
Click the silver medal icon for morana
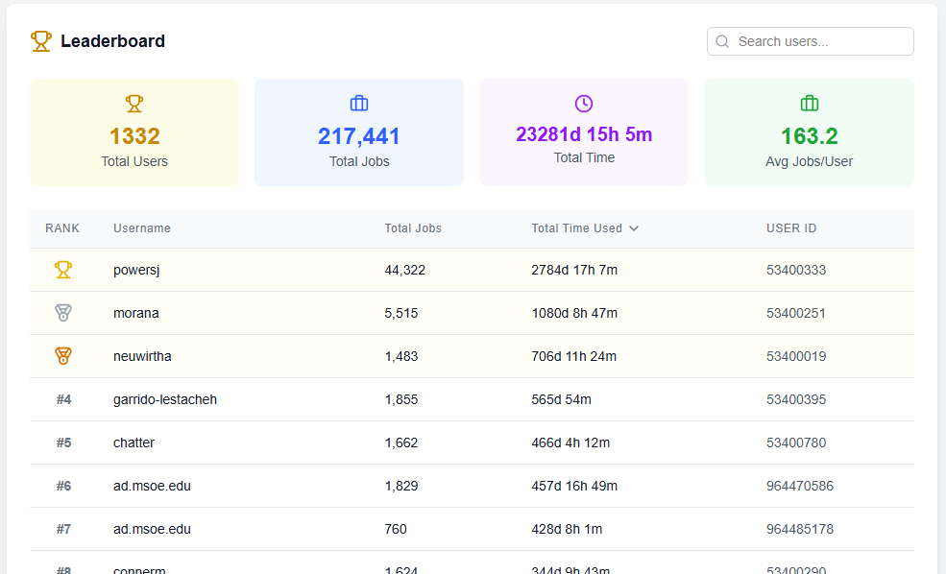click(x=63, y=313)
